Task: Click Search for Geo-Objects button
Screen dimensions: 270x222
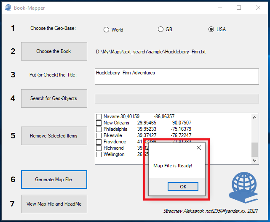Action: [54, 98]
